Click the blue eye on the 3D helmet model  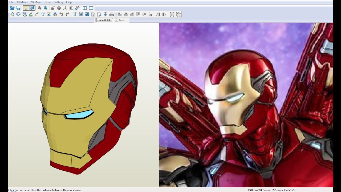coord(79,115)
